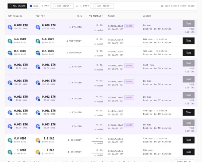The width and height of the screenshot is (202, 162).
Task: Click the DAI token icon beside 1 DAI
Action: click(x=38, y=152)
